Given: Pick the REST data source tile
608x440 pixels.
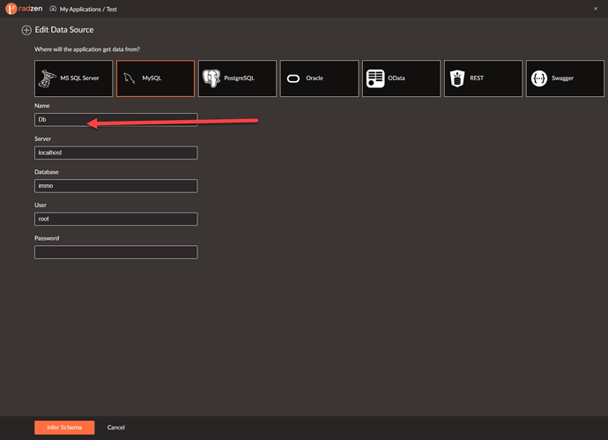Looking at the screenshot, I should coord(483,78).
